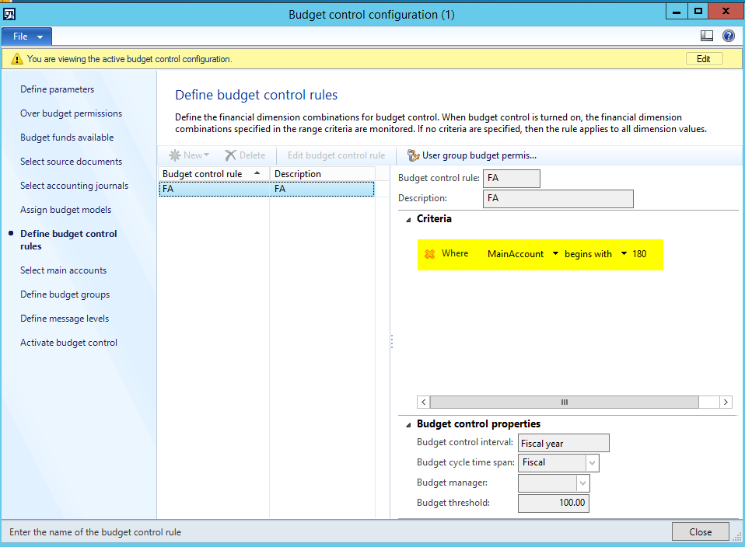Collapse the Budget control properties section
Viewport: 745px width, 547px height.
(x=409, y=424)
